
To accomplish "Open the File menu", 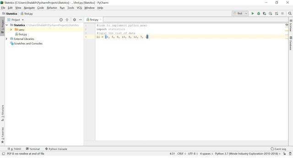I will (3, 8).
